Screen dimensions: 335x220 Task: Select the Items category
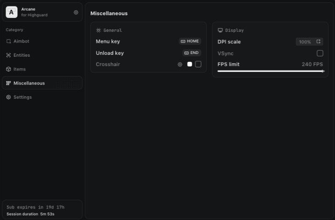pyautogui.click(x=42, y=69)
